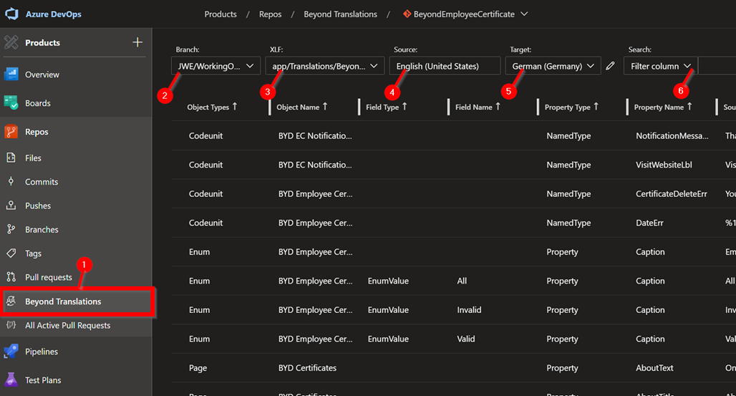The width and height of the screenshot is (736, 396).
Task: Expand the Filter column dropdown
Action: [x=660, y=66]
